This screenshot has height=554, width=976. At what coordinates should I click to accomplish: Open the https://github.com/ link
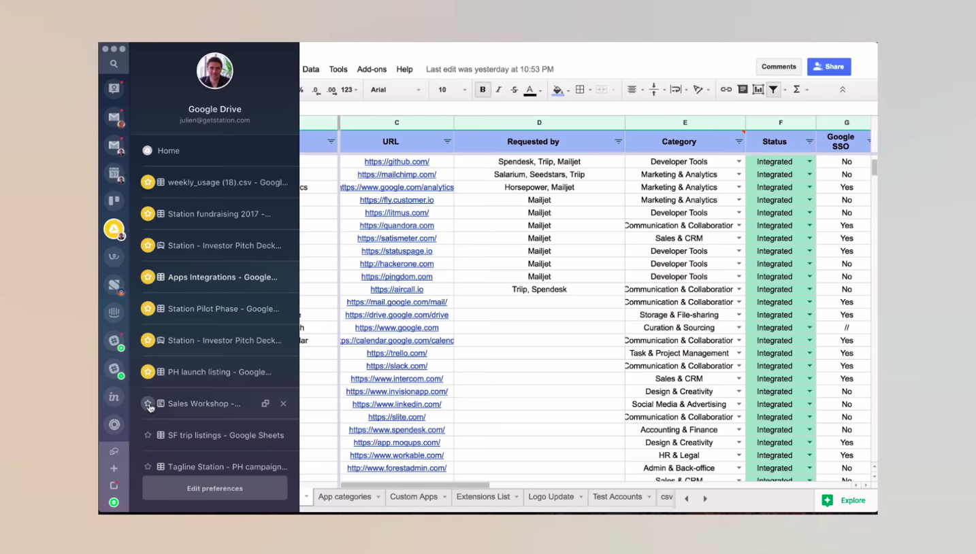397,162
